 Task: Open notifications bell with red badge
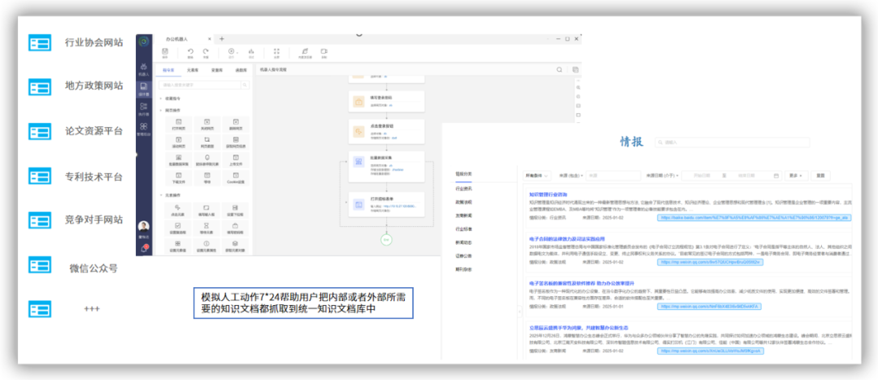[x=144, y=248]
